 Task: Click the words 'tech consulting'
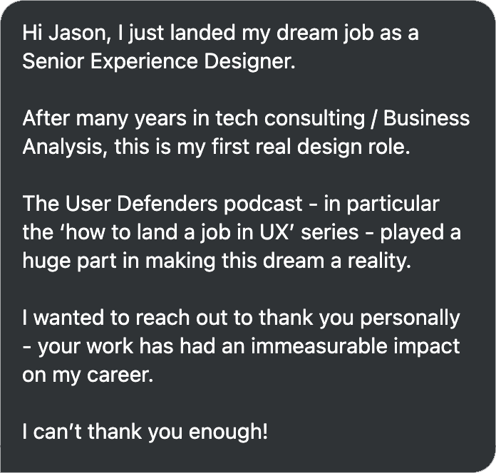(x=290, y=118)
